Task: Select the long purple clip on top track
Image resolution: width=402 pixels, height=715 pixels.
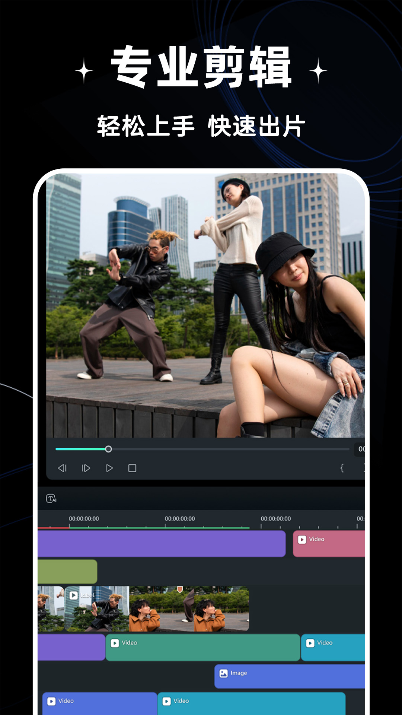Action: pos(162,544)
